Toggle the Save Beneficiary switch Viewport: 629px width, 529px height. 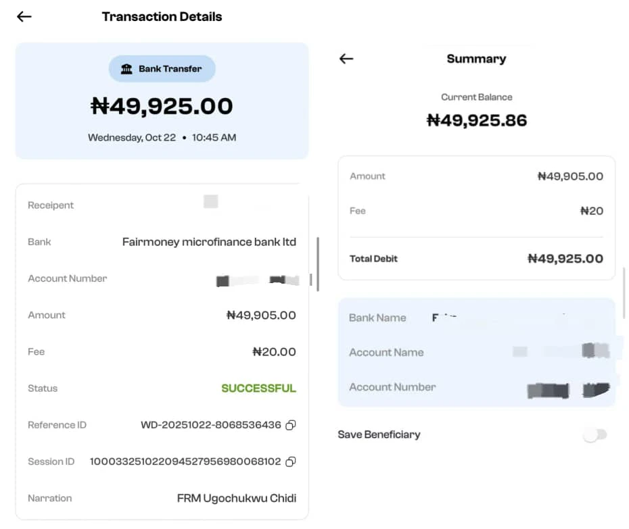tap(595, 434)
